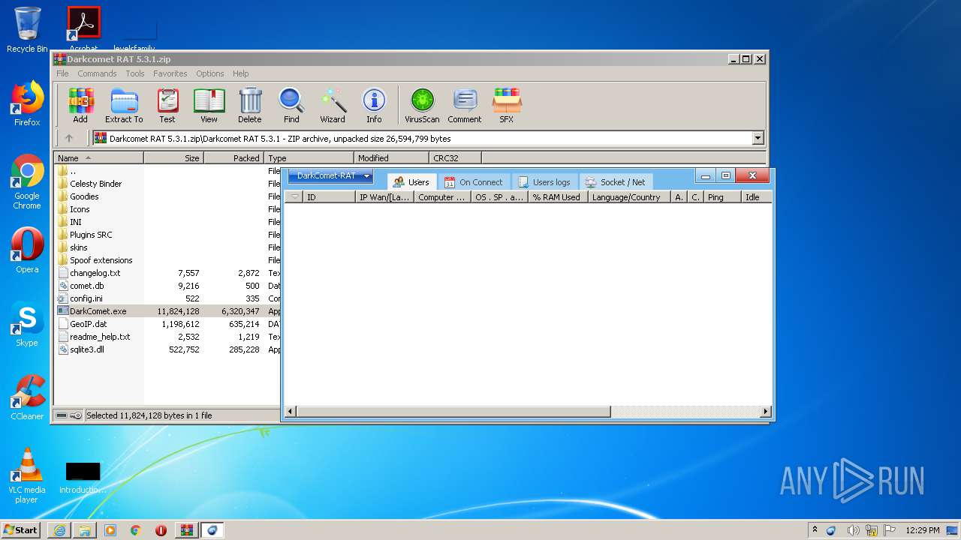The width and height of the screenshot is (961, 540).
Task: Run VirusScan from the WinRAR toolbar
Action: pyautogui.click(x=422, y=105)
